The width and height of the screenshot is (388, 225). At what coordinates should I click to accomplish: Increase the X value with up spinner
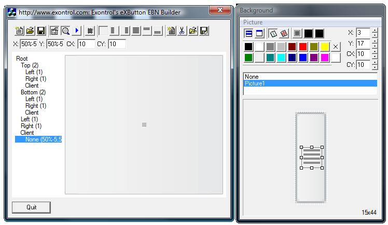pos(375,31)
